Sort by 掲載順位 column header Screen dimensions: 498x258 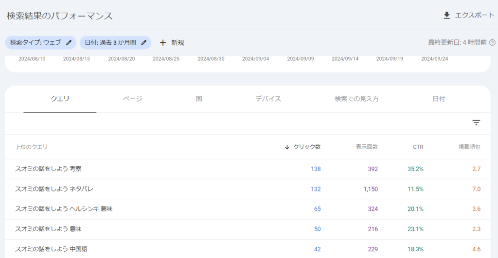469,147
